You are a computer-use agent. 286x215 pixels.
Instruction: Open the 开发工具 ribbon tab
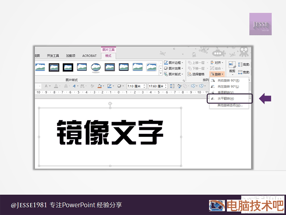[53, 56]
